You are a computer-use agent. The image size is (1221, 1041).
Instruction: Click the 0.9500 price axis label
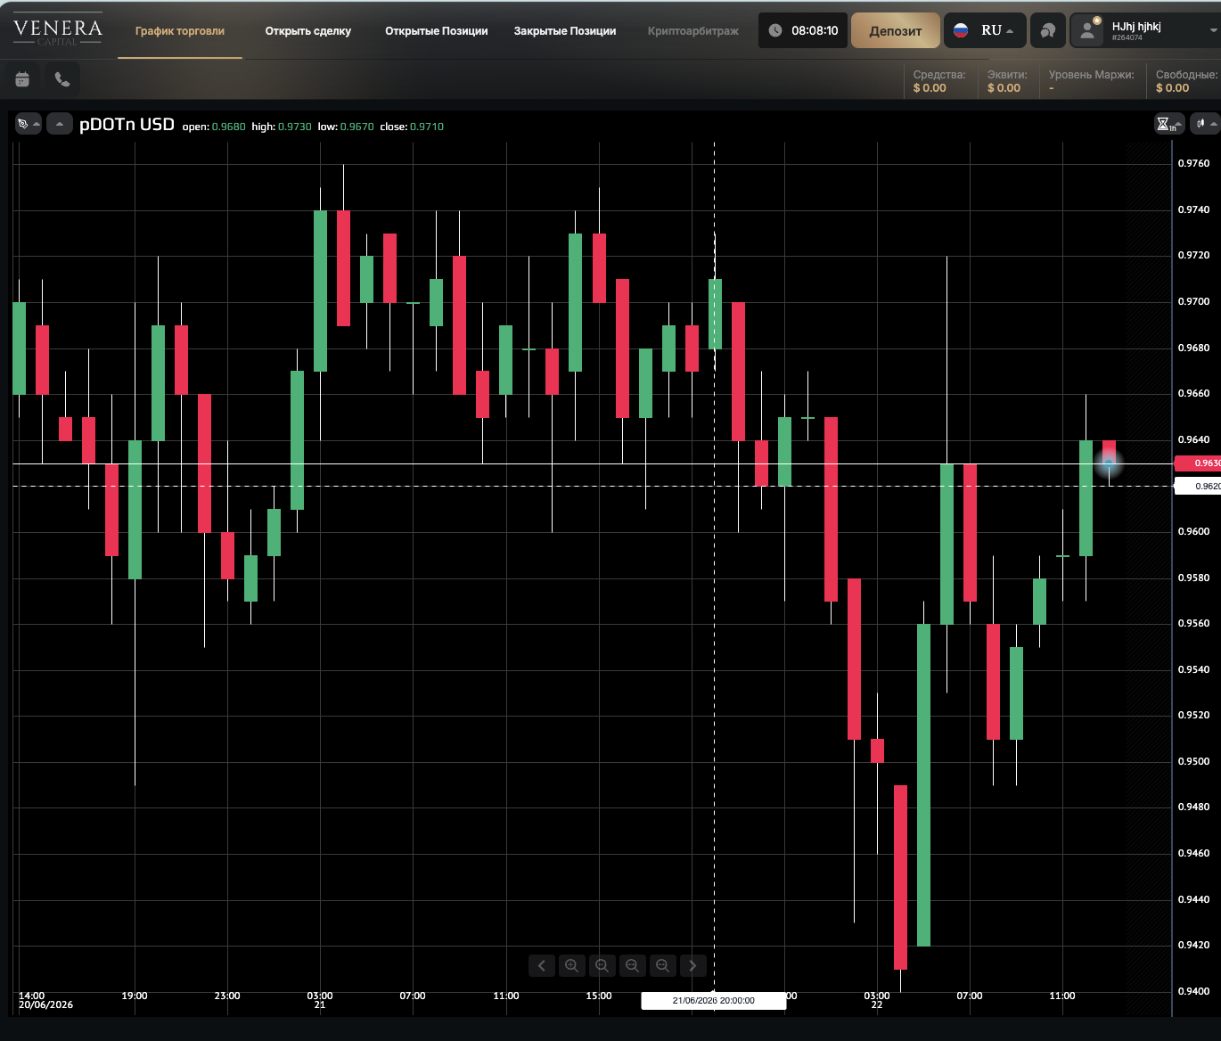(1194, 761)
